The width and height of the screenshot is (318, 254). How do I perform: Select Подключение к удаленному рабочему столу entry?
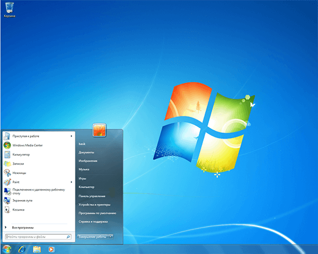click(39, 192)
